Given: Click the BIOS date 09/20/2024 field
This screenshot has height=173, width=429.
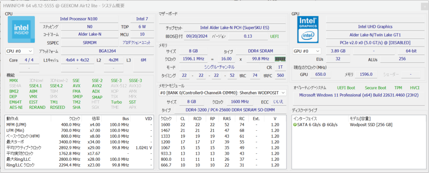Looking at the screenshot, I should 196,36.
